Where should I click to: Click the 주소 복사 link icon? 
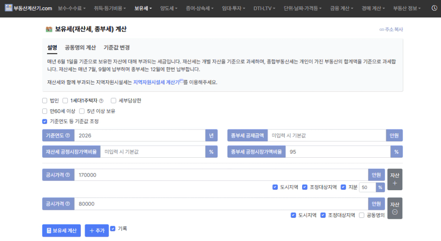point(382,30)
